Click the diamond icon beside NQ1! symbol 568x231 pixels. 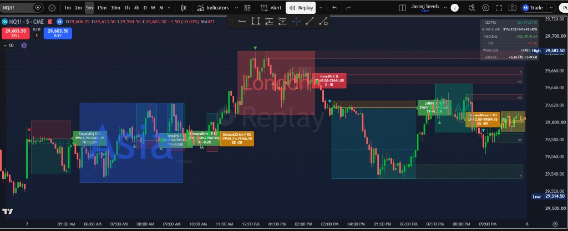[x=38, y=8]
